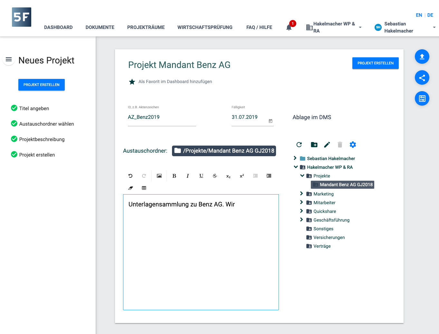The width and height of the screenshot is (439, 334).
Task: Open the DOKUMENTE menu
Action: coord(100,27)
